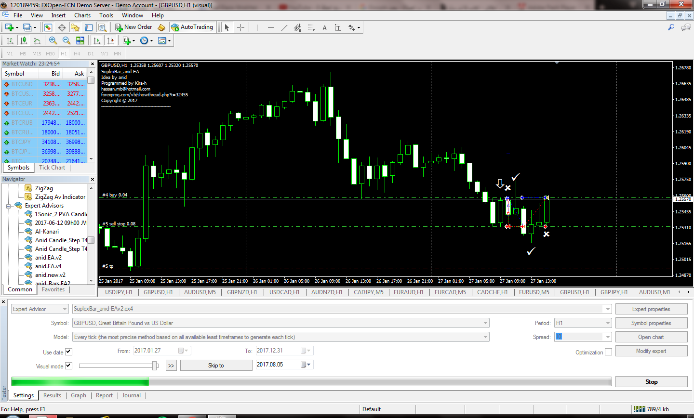Switch to the Journal tab
694x418 pixels.
[131, 395]
